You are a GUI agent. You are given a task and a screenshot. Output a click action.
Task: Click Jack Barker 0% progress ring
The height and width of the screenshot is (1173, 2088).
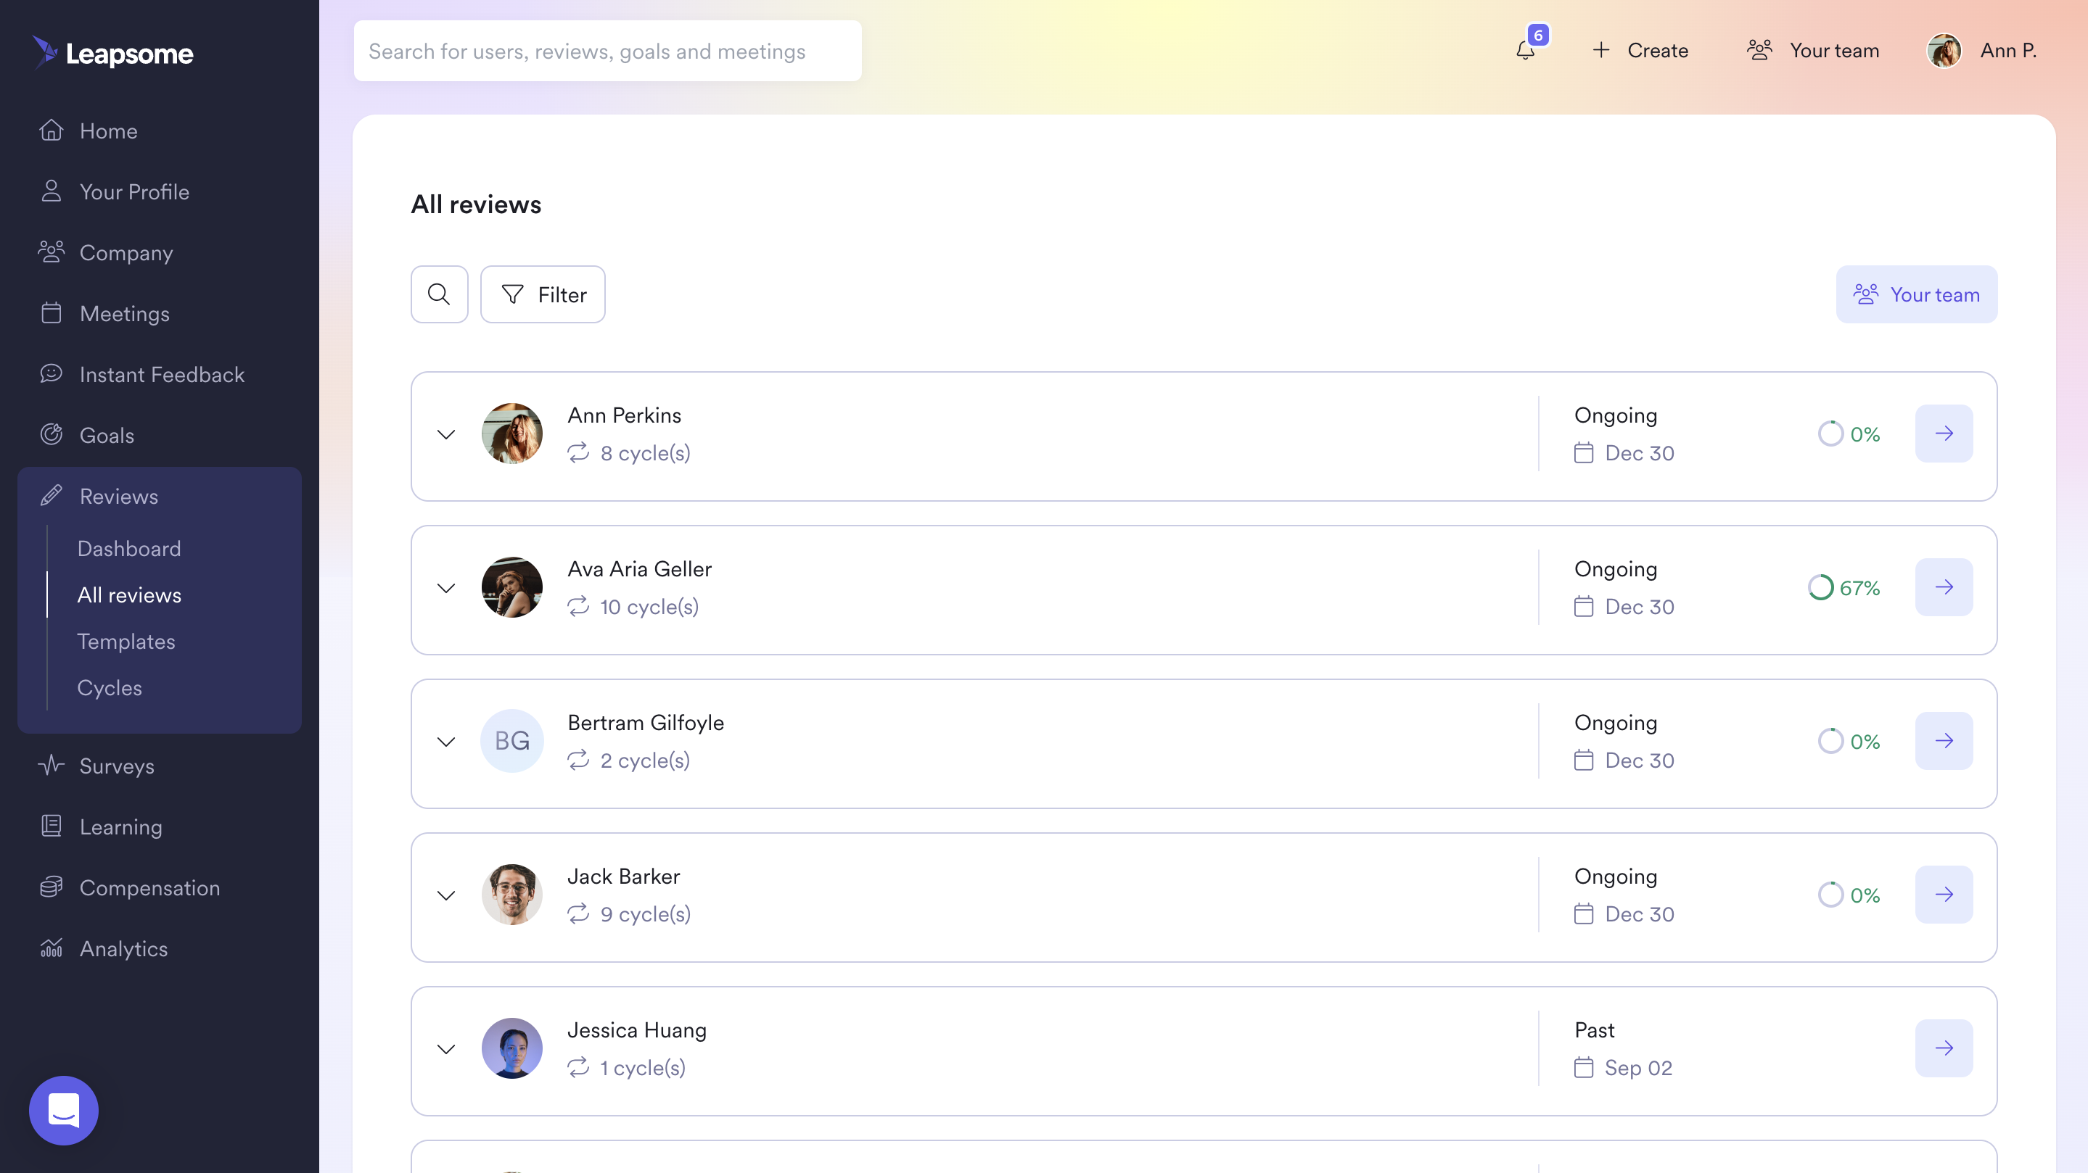1830,895
